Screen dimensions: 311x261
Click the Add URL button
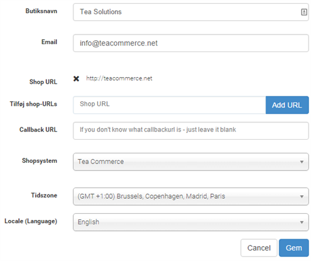(x=287, y=105)
